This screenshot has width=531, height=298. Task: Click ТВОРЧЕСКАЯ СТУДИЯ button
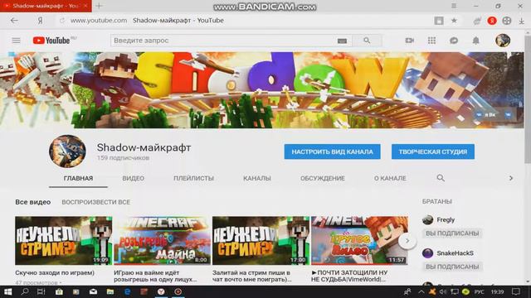433,151
